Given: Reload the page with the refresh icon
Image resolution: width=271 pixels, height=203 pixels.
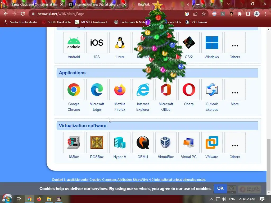Looking at the screenshot, I should (23, 14).
